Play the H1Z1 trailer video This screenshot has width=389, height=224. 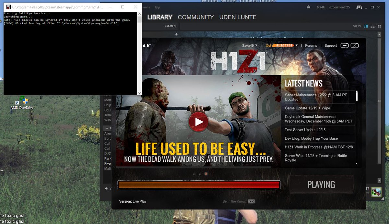click(198, 122)
